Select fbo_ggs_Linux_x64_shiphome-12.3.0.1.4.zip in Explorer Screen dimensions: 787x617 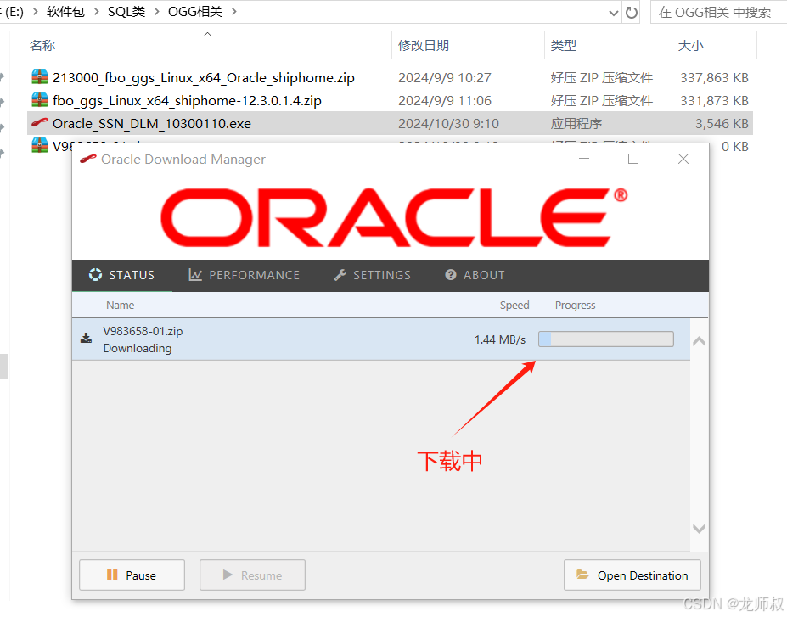click(x=187, y=101)
